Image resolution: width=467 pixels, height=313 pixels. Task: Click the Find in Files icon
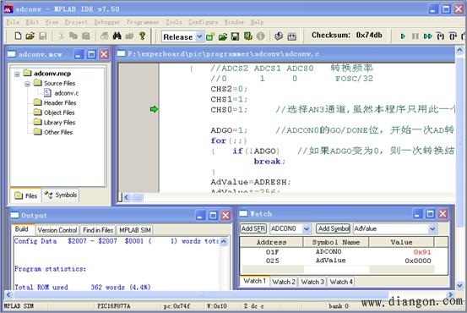coord(129,36)
